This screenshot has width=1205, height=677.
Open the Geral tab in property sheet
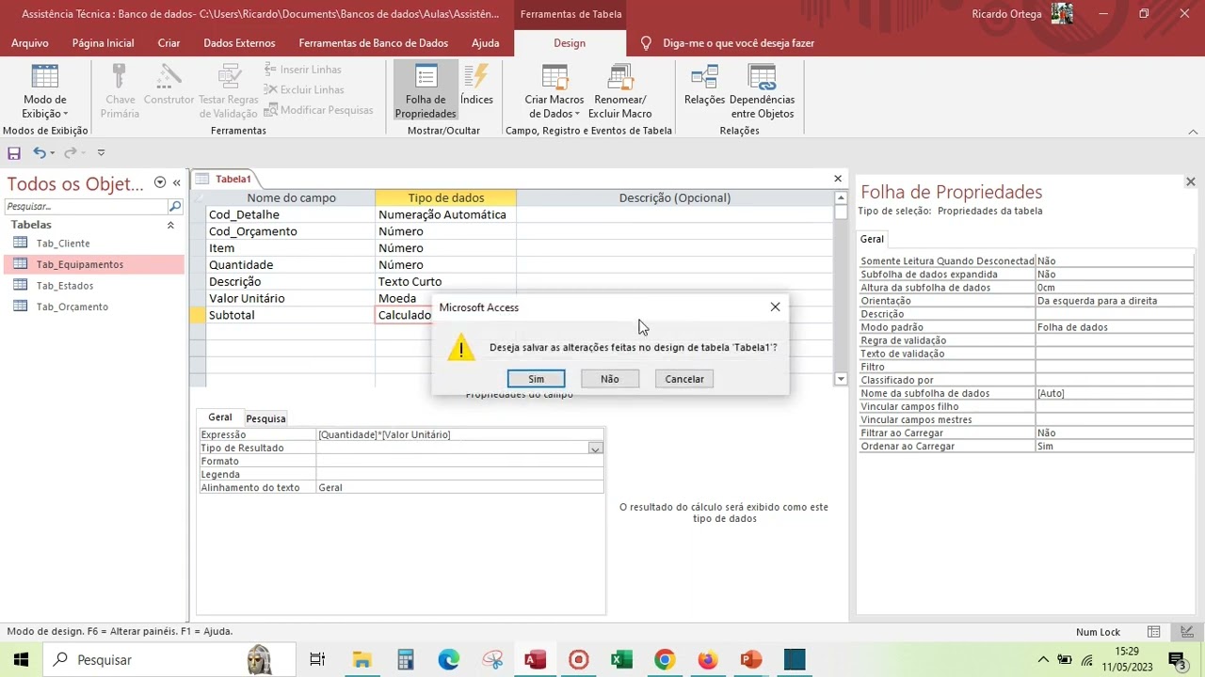pyautogui.click(x=872, y=240)
